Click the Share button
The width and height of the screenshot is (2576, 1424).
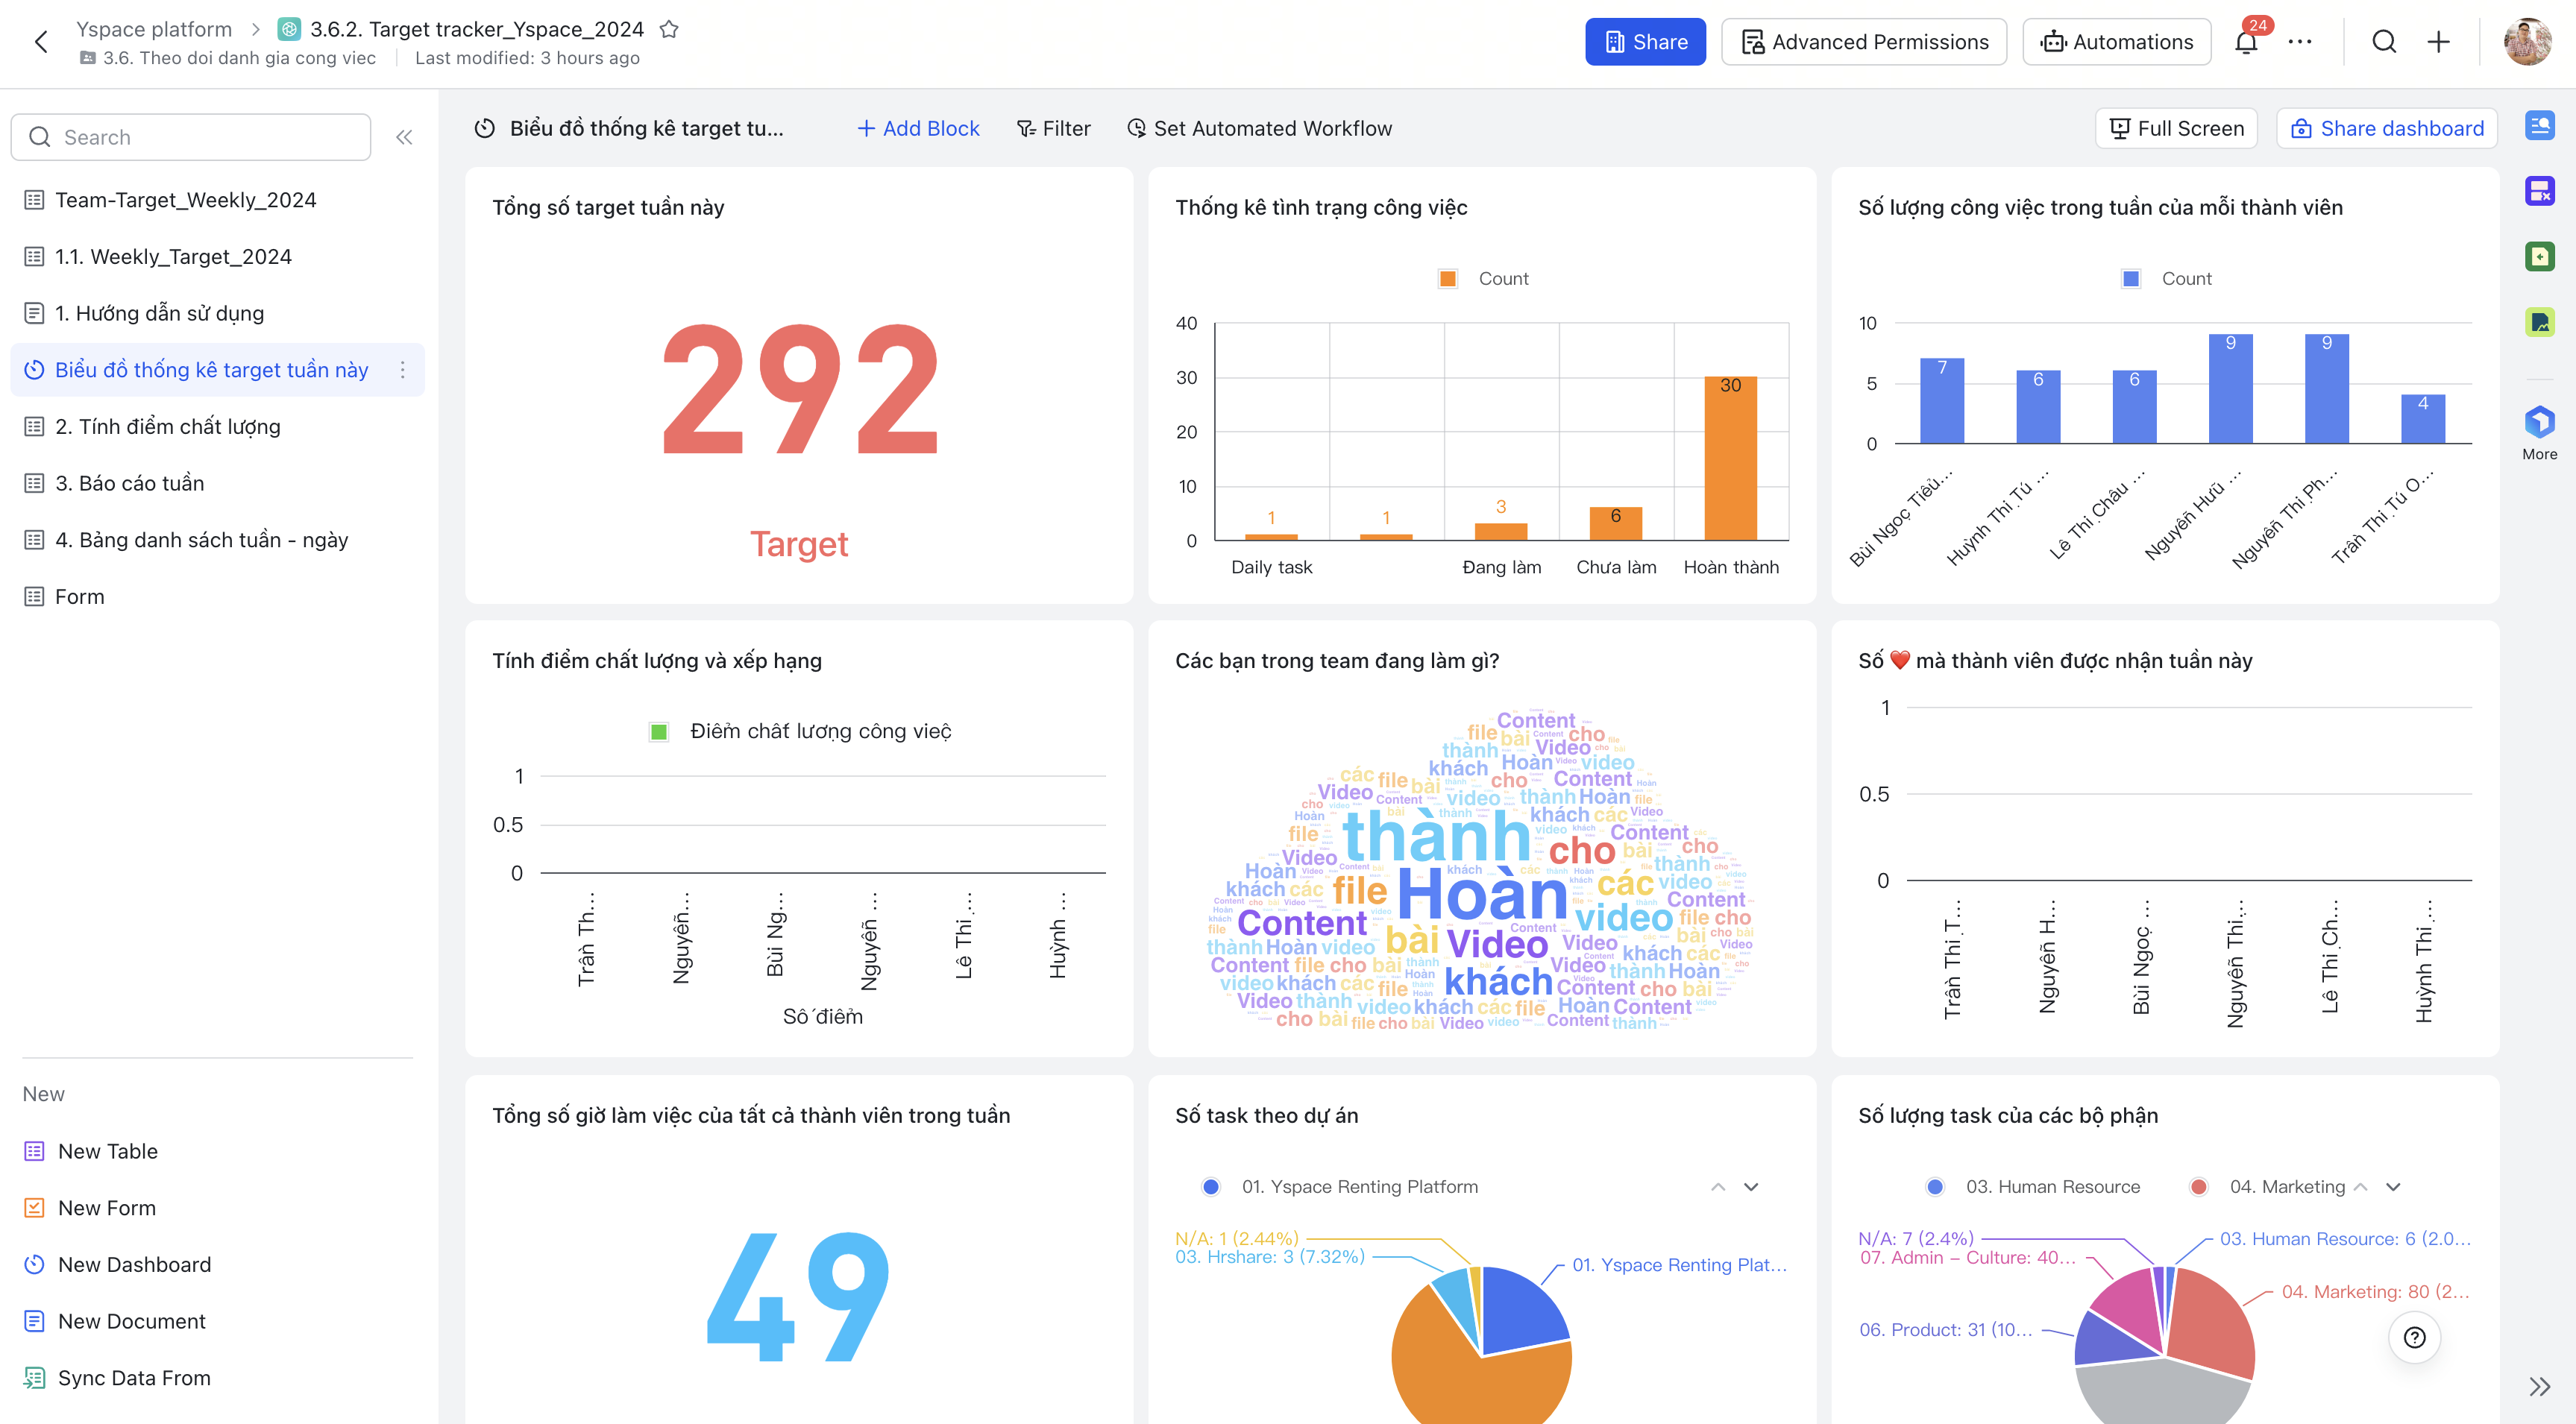[x=1645, y=42]
